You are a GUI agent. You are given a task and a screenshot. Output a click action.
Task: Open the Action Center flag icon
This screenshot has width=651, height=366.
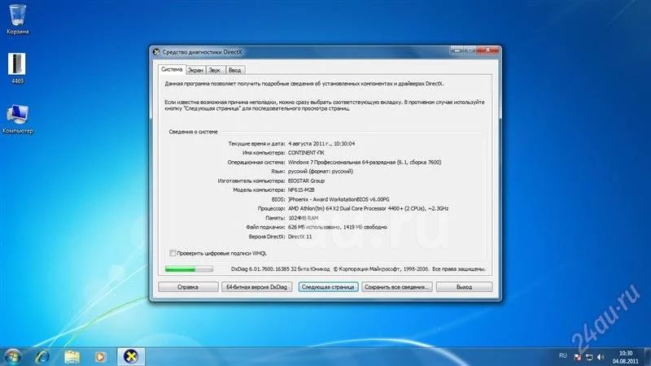[578, 357]
